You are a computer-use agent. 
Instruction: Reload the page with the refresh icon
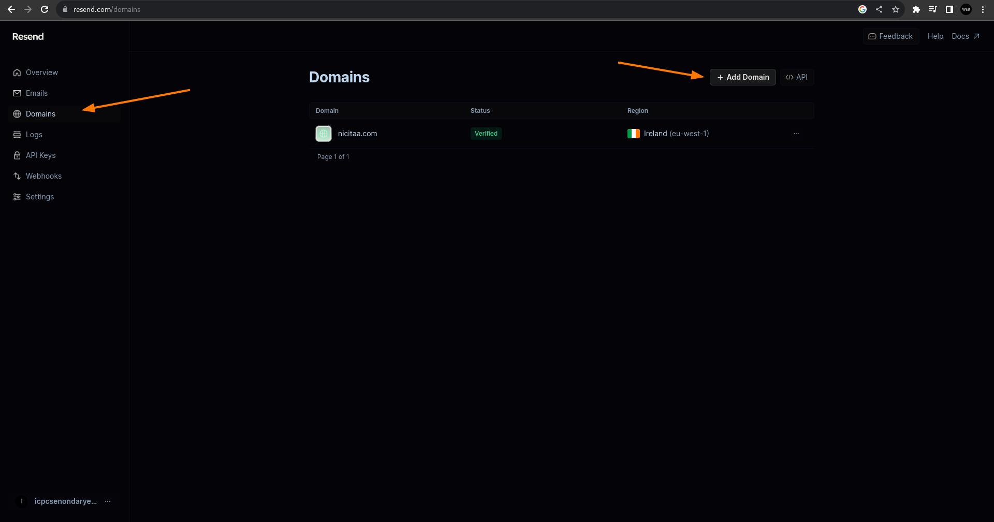pos(45,9)
